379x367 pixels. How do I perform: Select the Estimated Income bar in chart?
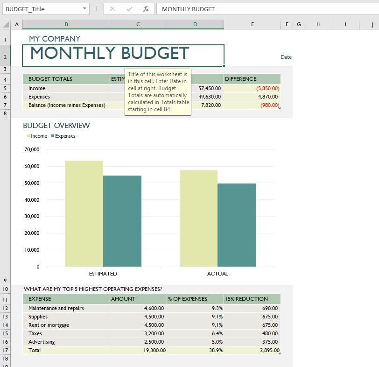84,213
